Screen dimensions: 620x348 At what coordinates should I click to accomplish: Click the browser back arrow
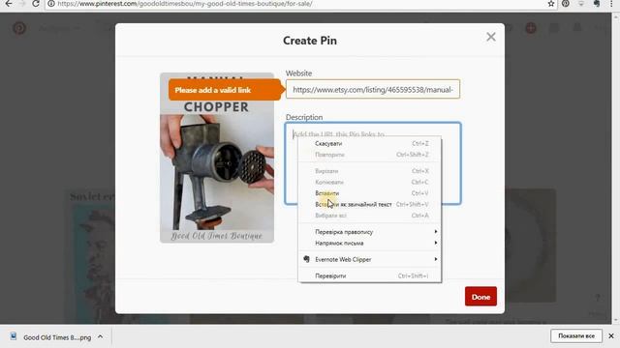(9, 4)
